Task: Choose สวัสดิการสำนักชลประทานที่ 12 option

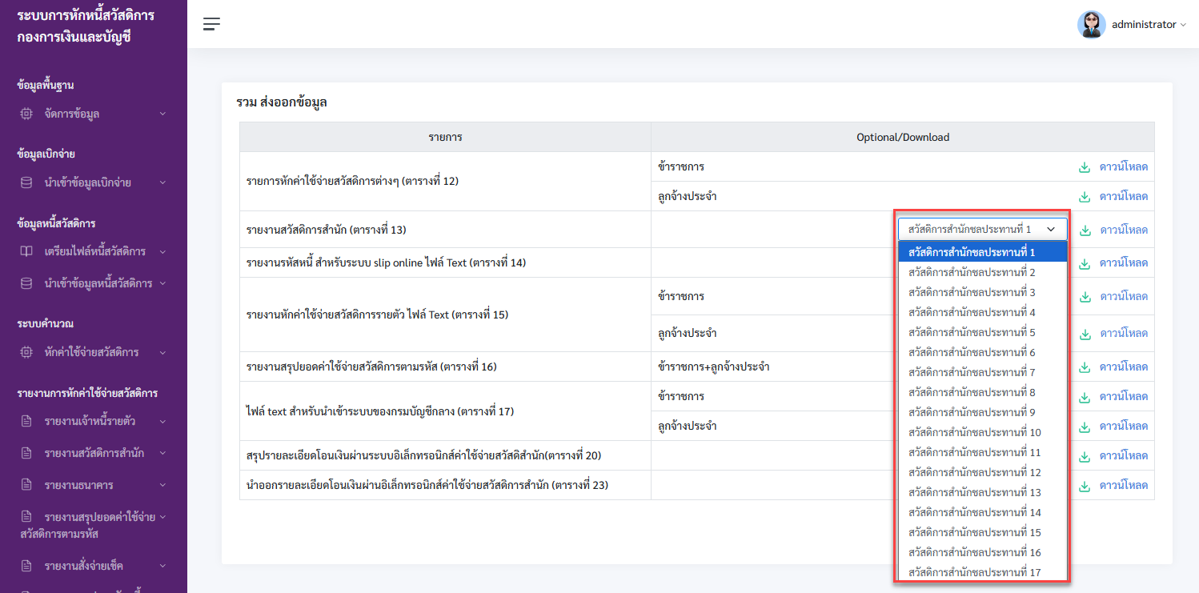Action: [x=982, y=472]
